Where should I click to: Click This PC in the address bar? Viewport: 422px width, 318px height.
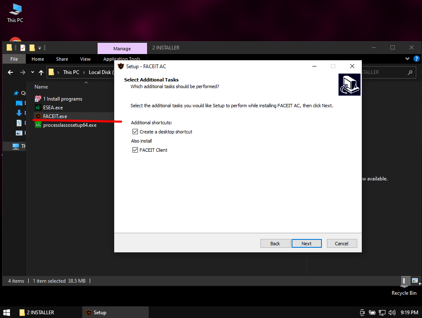point(71,72)
